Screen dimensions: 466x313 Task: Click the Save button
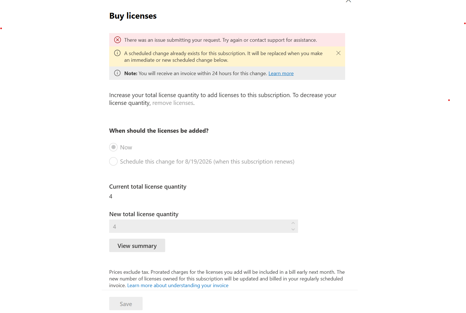(126, 304)
